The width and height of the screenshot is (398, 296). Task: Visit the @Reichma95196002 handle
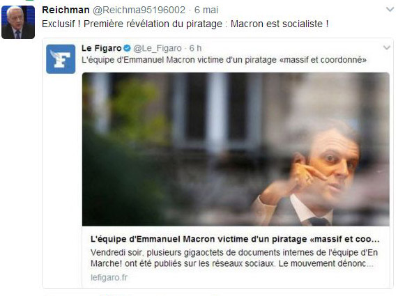click(139, 10)
